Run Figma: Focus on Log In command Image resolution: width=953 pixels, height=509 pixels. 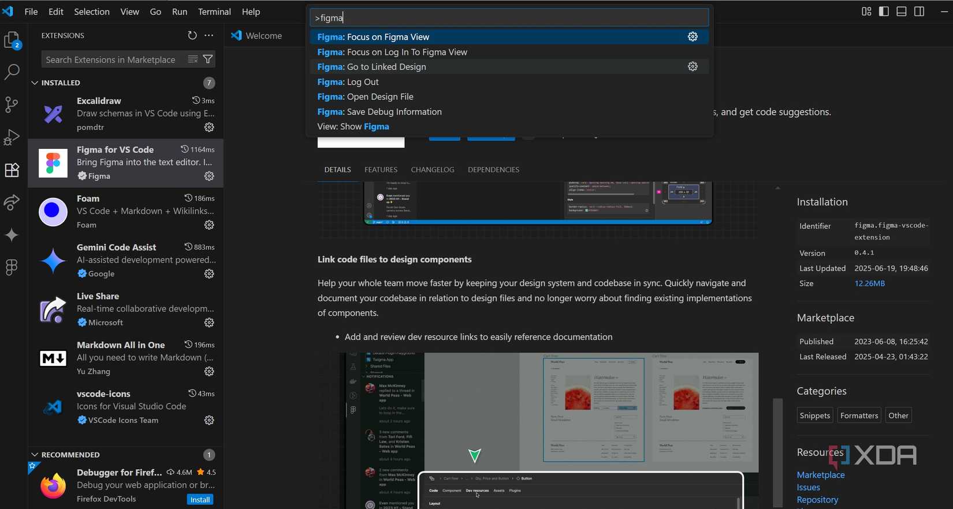coord(509,52)
